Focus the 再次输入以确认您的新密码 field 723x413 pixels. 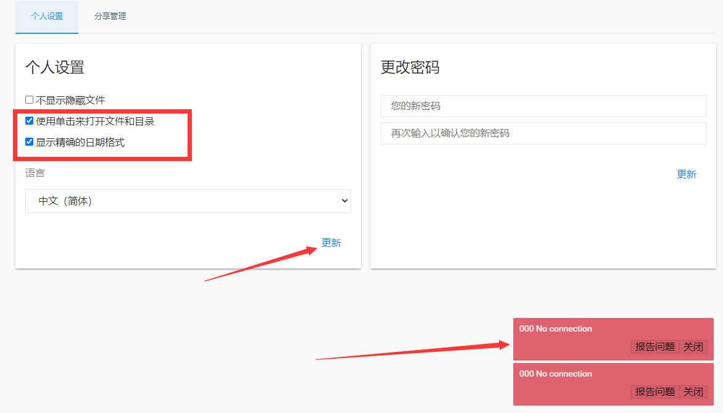click(x=543, y=133)
